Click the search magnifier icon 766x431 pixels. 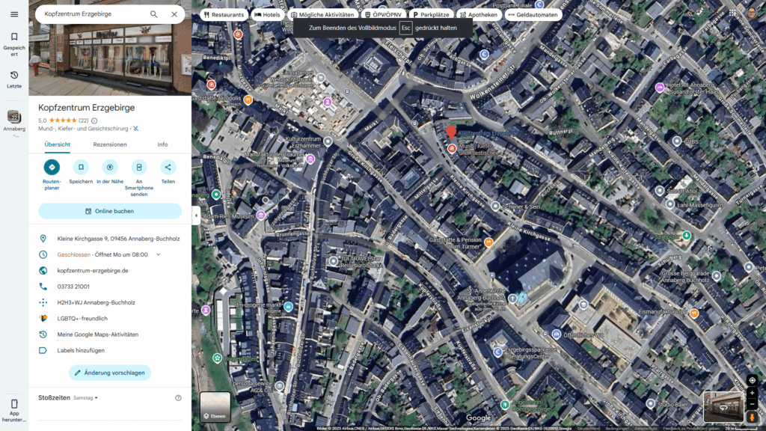click(x=154, y=14)
